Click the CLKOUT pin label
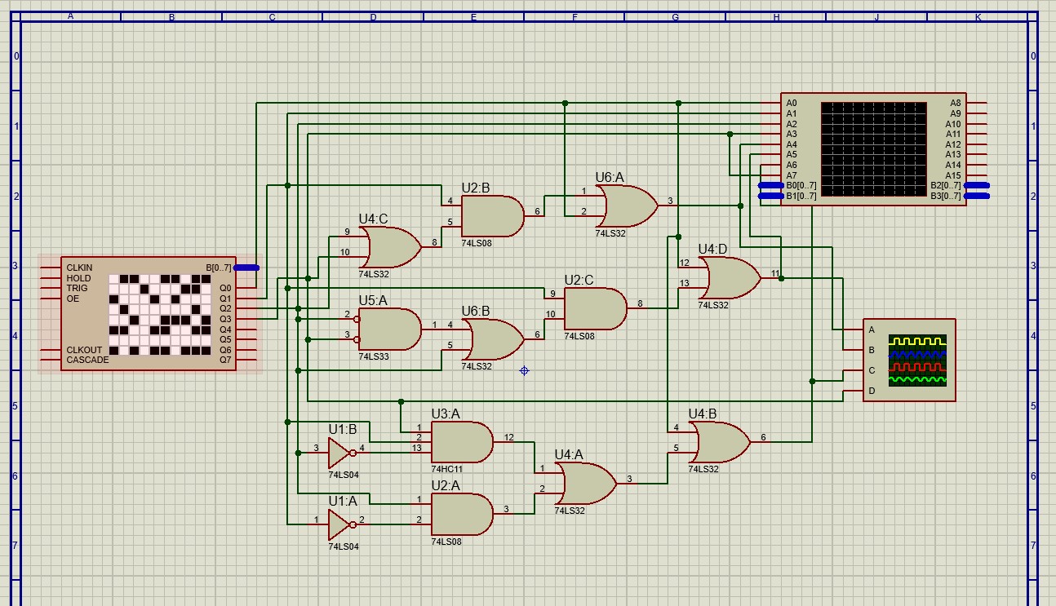Viewport: 1056px width, 606px height. click(84, 350)
